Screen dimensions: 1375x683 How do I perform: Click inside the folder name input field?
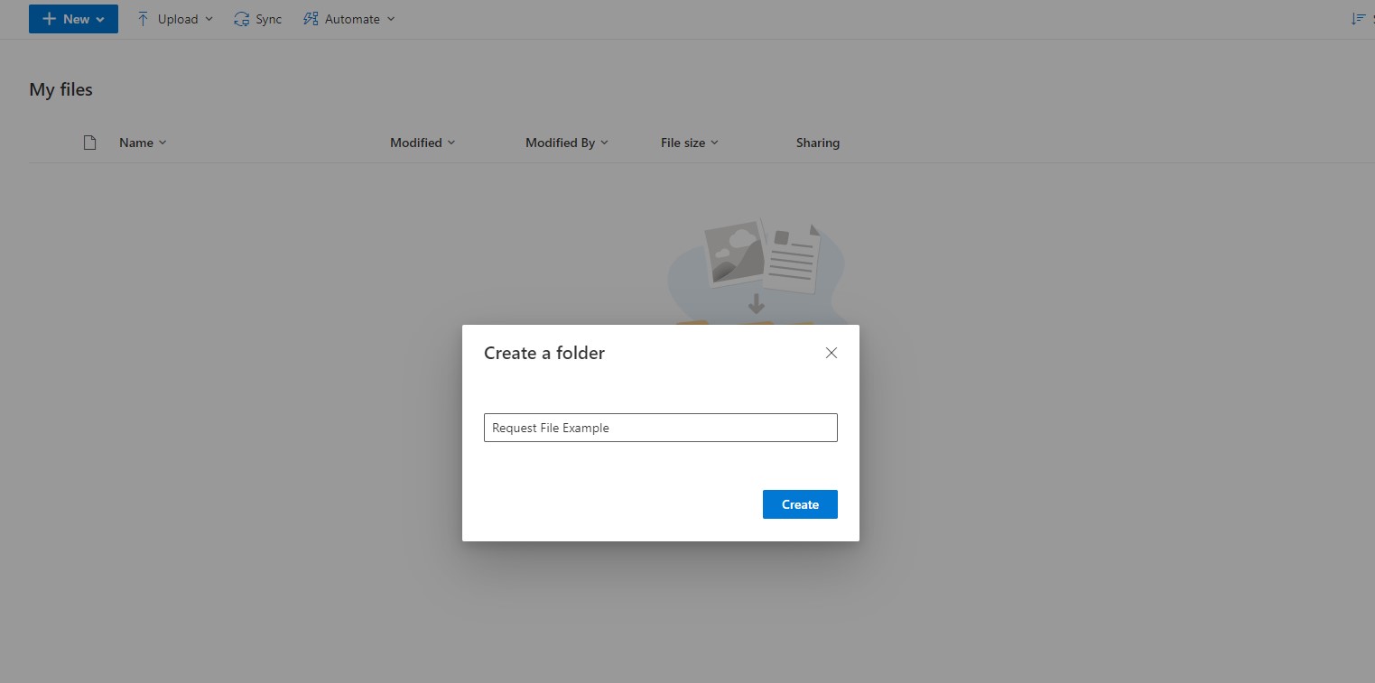tap(660, 427)
